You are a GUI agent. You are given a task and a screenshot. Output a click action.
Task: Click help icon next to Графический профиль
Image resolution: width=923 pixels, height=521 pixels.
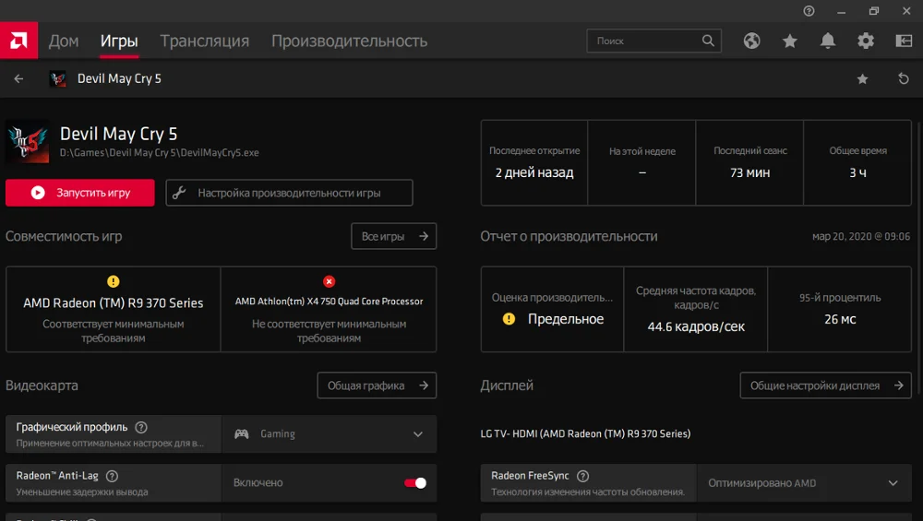(141, 428)
